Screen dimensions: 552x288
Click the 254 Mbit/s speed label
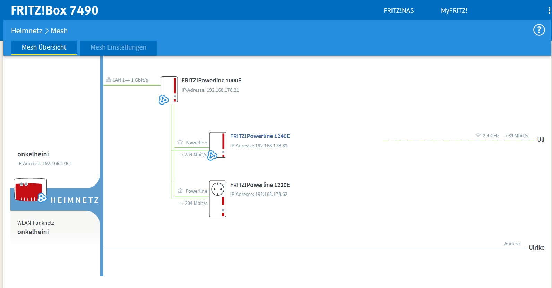click(x=193, y=154)
